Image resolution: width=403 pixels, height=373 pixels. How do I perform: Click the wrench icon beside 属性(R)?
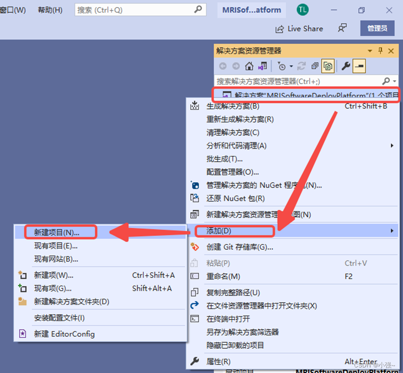click(x=195, y=361)
